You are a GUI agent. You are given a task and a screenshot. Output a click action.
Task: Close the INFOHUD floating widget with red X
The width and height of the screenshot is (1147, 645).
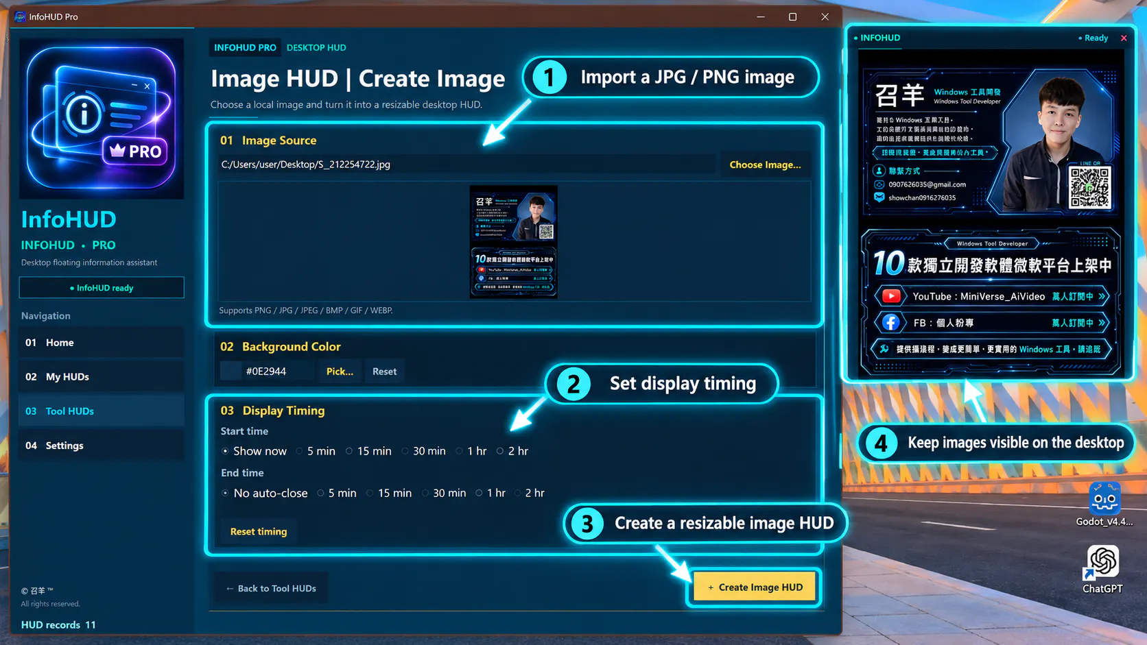(1124, 38)
